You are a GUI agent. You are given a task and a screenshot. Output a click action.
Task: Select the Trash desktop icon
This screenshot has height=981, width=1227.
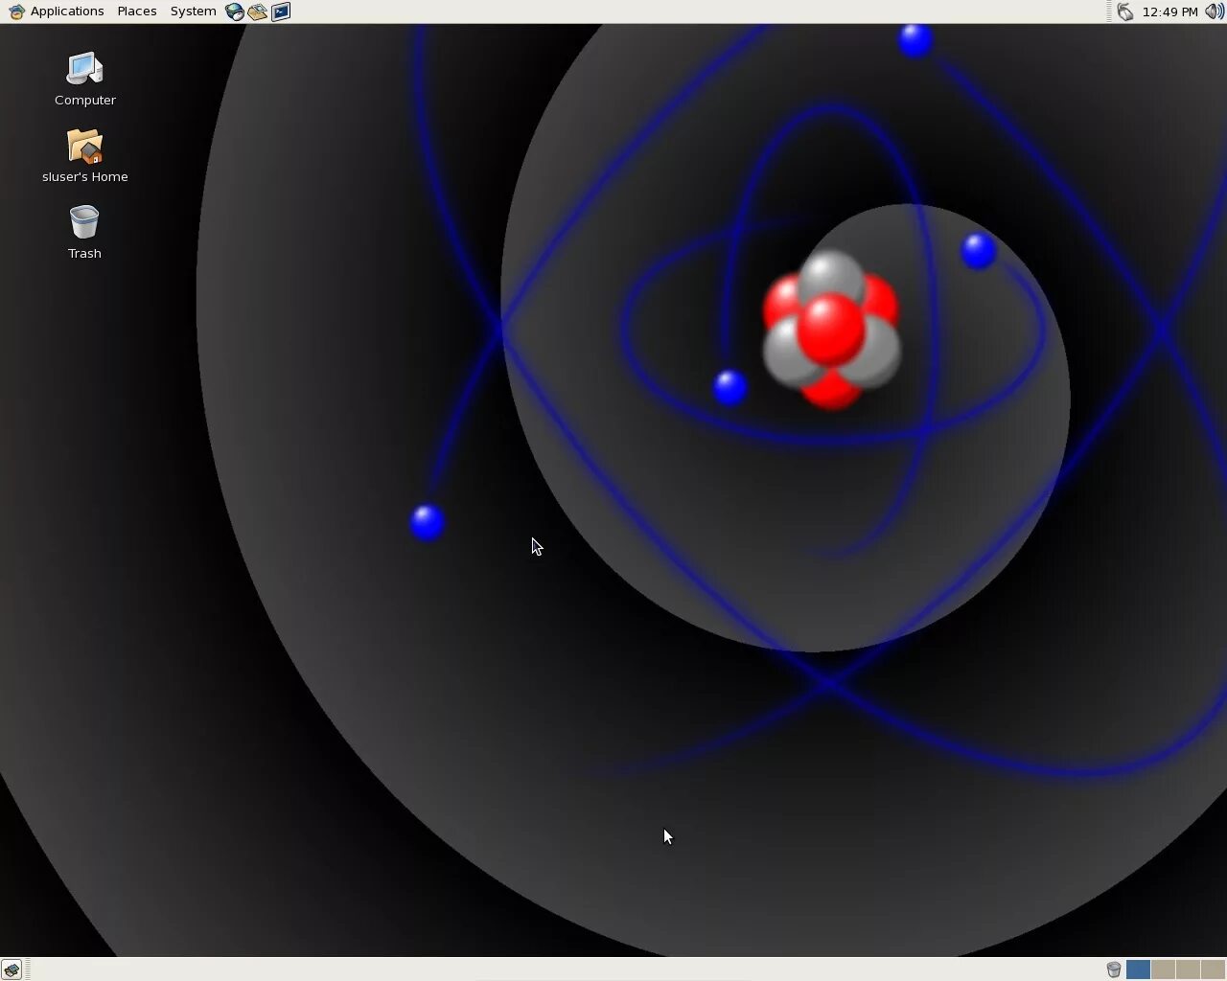pyautogui.click(x=84, y=222)
